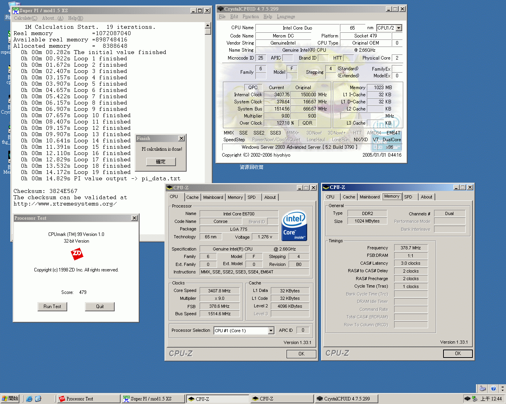Viewport: 506px width, 404px height.
Task: Click Super PI scrollbar up arrow
Action: click(x=208, y=25)
